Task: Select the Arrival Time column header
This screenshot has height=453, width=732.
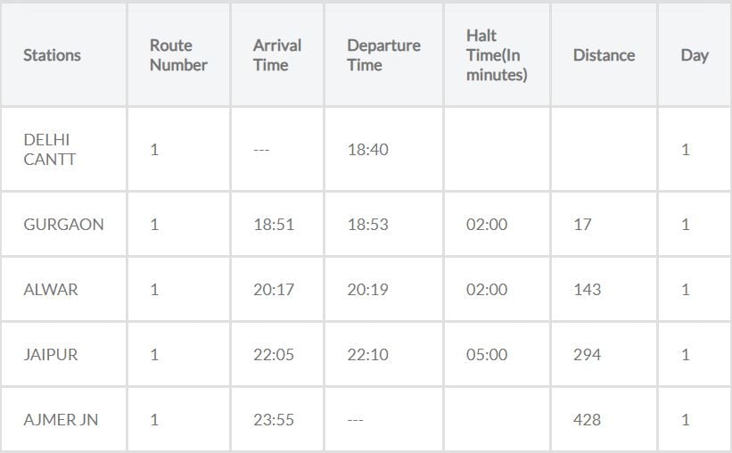Action: point(277,55)
